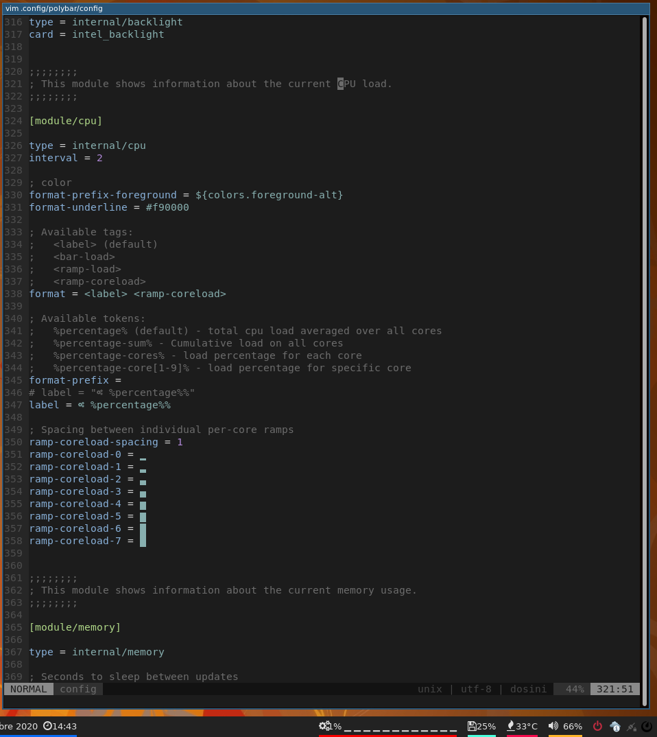The height and width of the screenshot is (737, 657).
Task: Click the disk usage icon showing 25%
Action: coord(473,725)
